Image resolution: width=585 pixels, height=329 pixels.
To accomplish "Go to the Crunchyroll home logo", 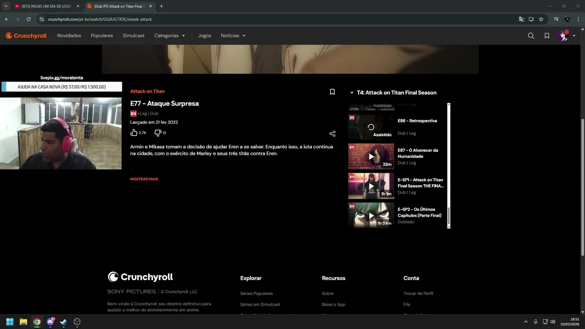I will click(x=26, y=36).
